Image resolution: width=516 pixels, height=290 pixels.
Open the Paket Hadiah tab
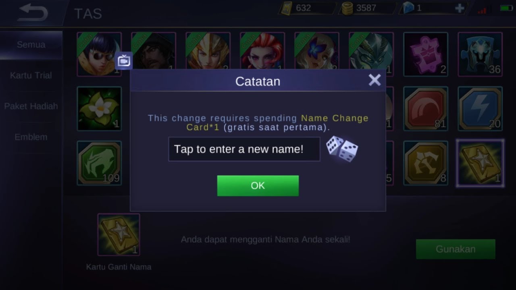click(x=31, y=106)
